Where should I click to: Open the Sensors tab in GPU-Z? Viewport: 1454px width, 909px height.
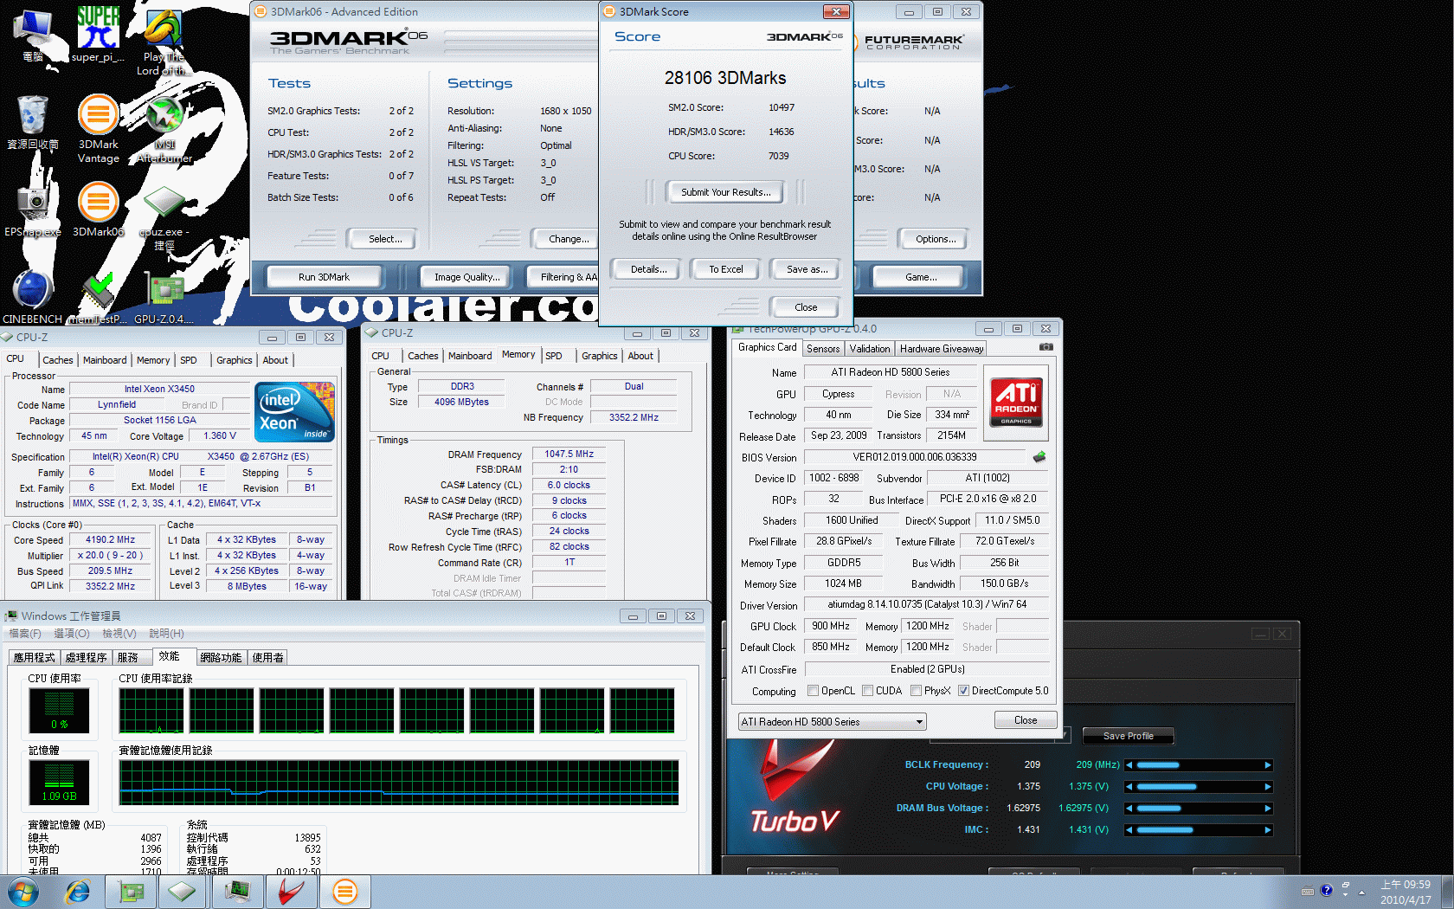(x=823, y=349)
